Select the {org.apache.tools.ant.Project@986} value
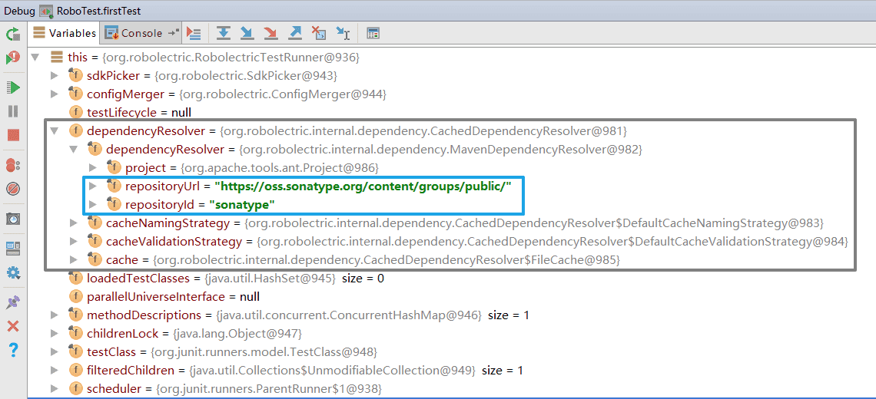 [x=278, y=168]
